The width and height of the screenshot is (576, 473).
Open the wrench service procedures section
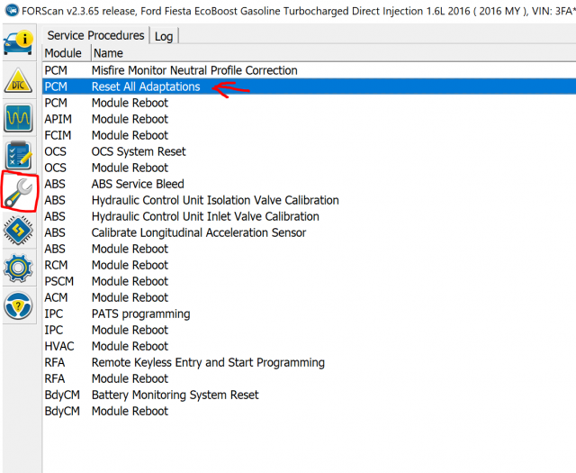click(20, 190)
